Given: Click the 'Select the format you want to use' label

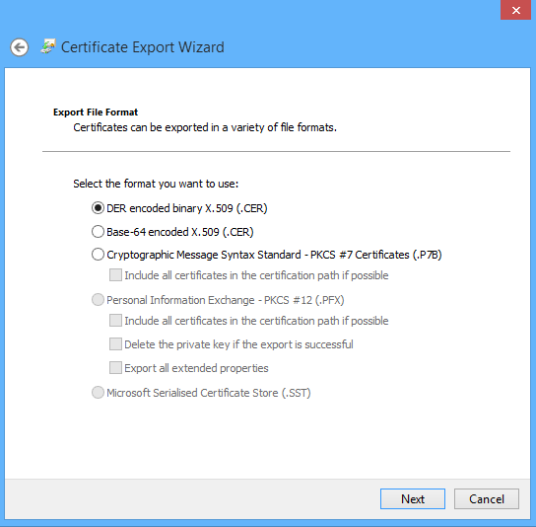Looking at the screenshot, I should (156, 184).
